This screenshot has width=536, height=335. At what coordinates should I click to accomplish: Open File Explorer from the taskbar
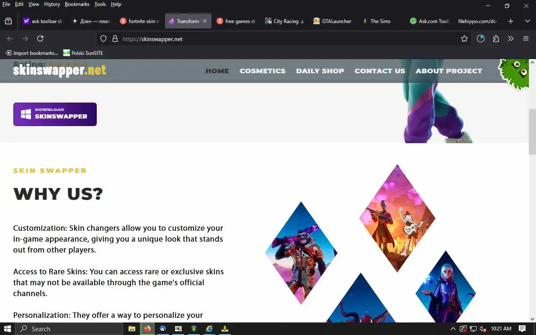click(x=131, y=329)
